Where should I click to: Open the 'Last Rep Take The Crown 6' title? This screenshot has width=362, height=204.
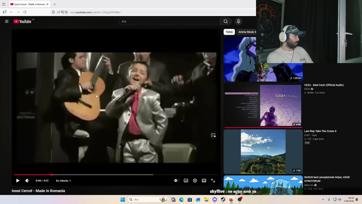click(x=320, y=131)
